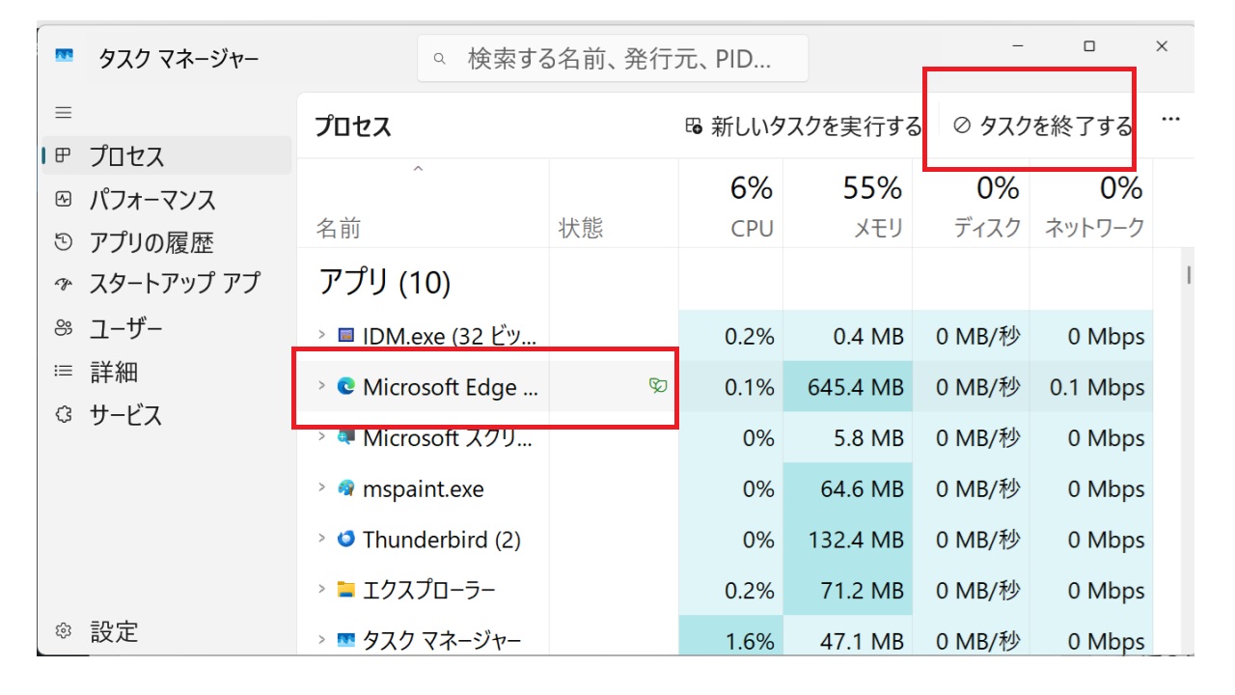Viewport: 1235px width, 695px height.
Task: Maximize the Task Manager window
Action: (x=1089, y=45)
